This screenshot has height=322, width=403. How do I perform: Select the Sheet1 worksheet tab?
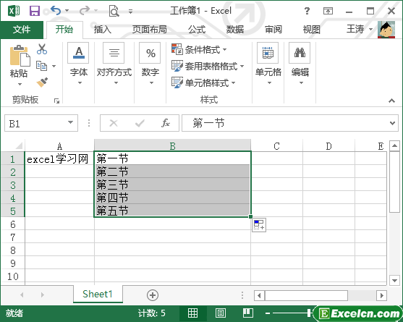[98, 294]
